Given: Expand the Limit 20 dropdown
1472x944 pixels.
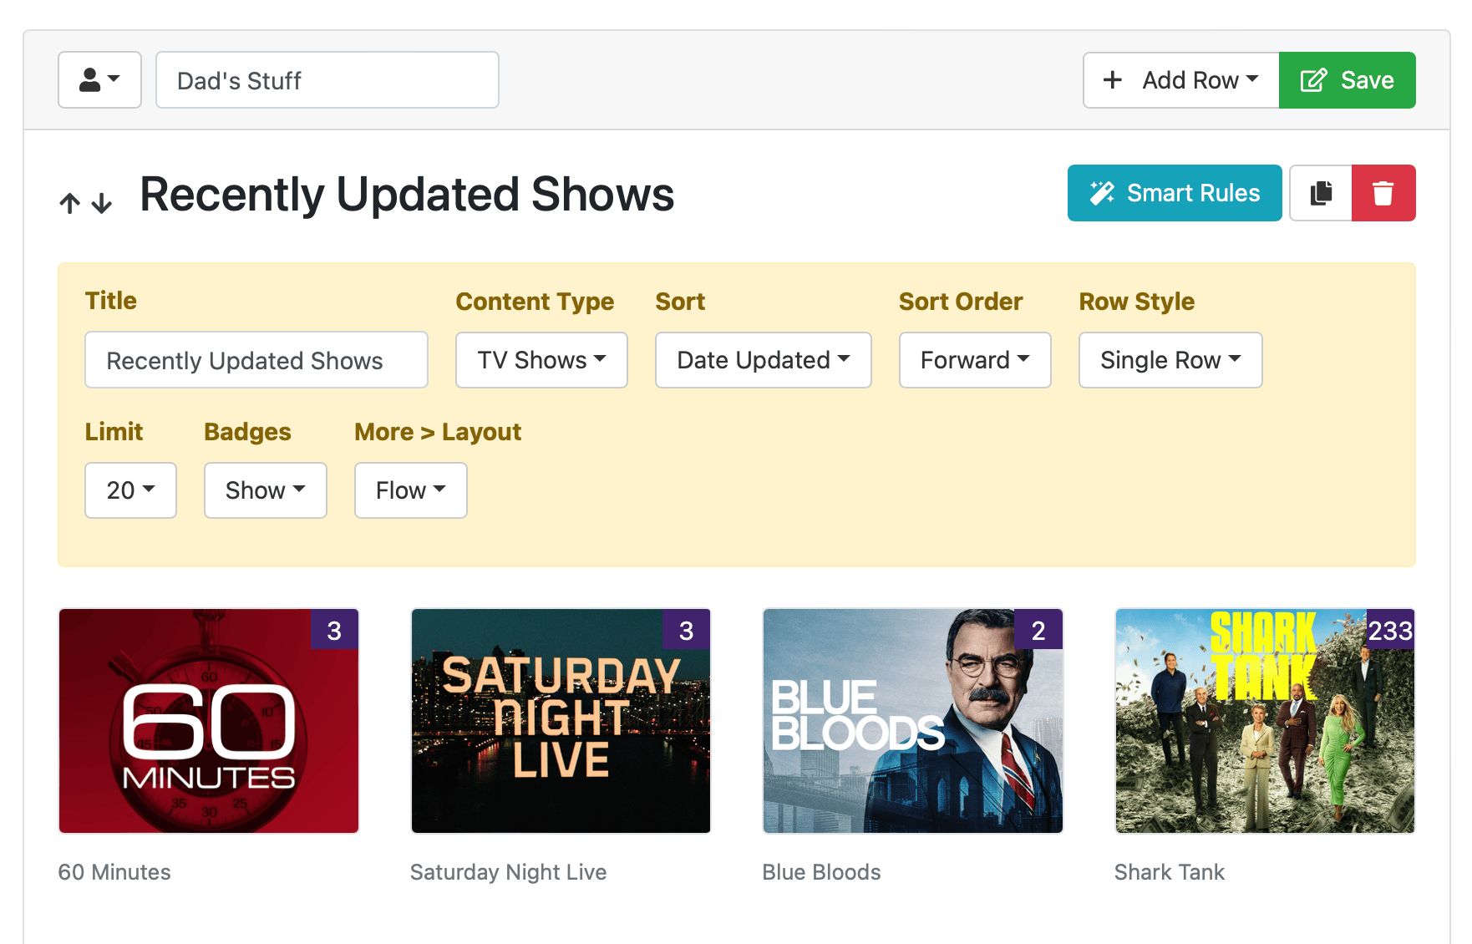Looking at the screenshot, I should pos(130,490).
